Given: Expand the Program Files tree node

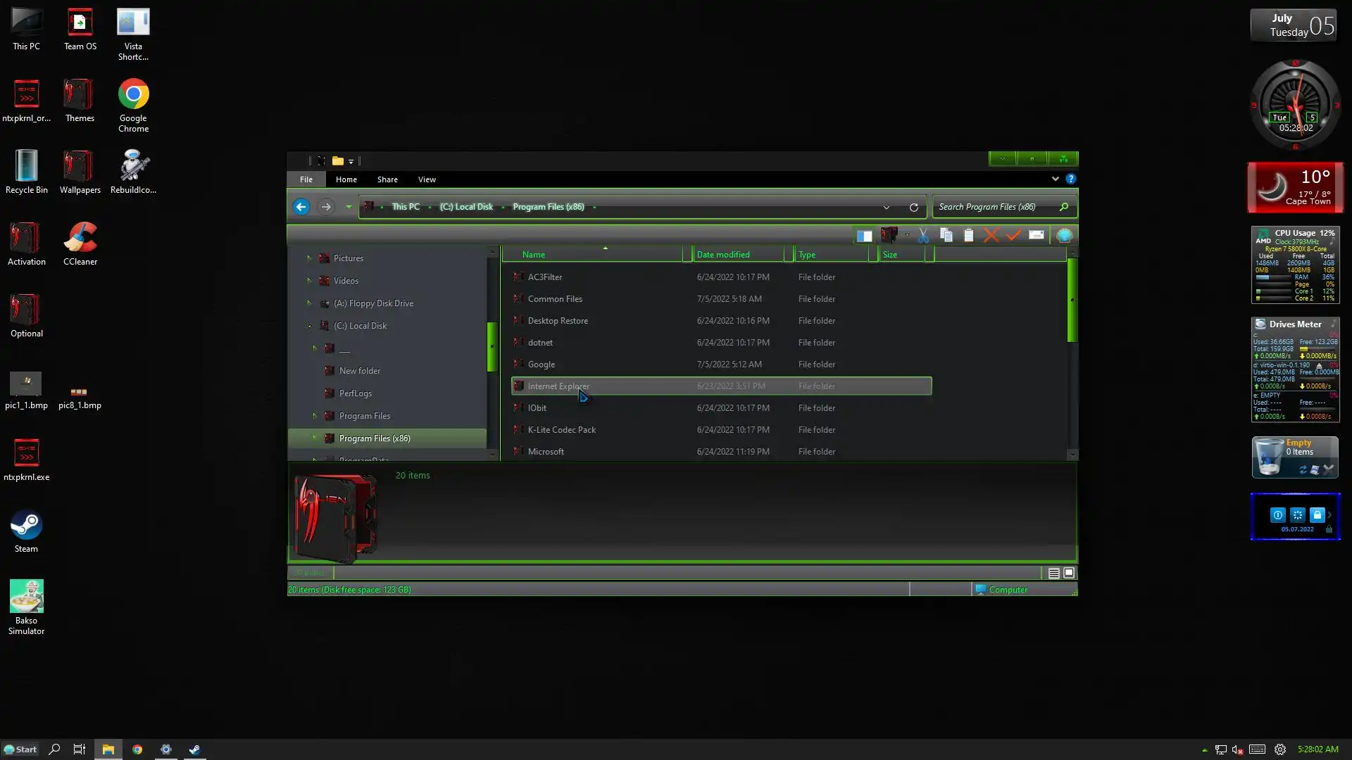Looking at the screenshot, I should click(x=315, y=416).
